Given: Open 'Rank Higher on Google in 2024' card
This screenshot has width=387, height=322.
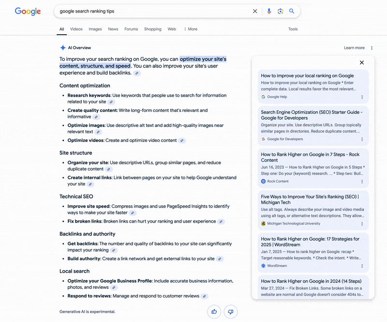Looking at the screenshot, I should (x=313, y=287).
